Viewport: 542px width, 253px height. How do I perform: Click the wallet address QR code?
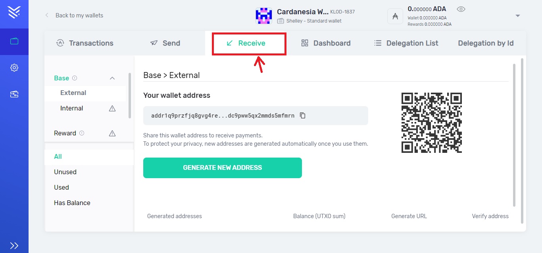tap(432, 123)
